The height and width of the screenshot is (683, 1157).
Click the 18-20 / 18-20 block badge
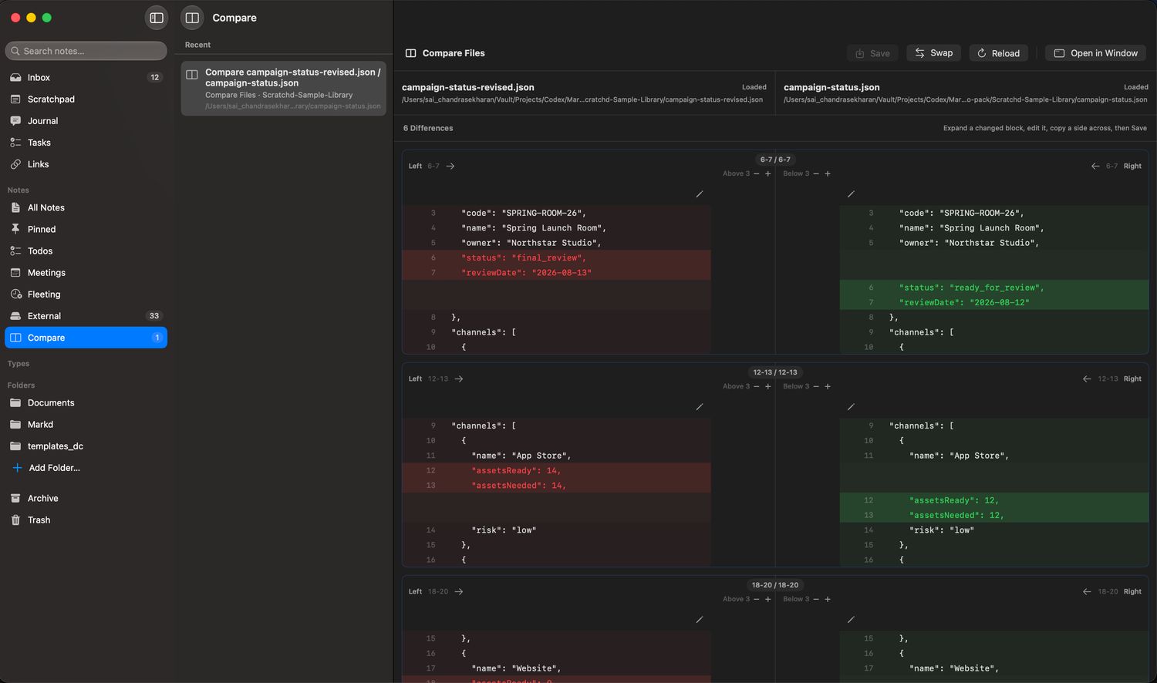[775, 585]
